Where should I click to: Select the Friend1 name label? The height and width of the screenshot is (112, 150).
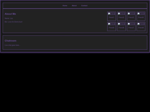point(112,17)
